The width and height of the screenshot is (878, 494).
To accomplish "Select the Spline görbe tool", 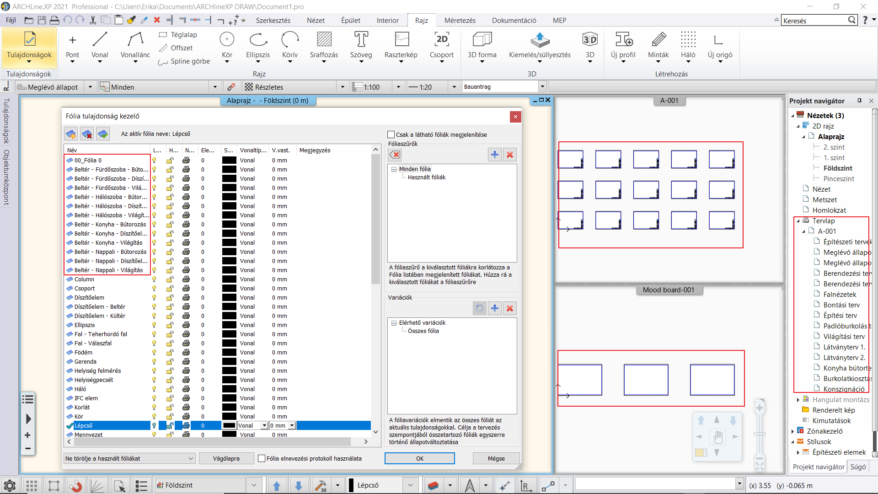I will 184,61.
